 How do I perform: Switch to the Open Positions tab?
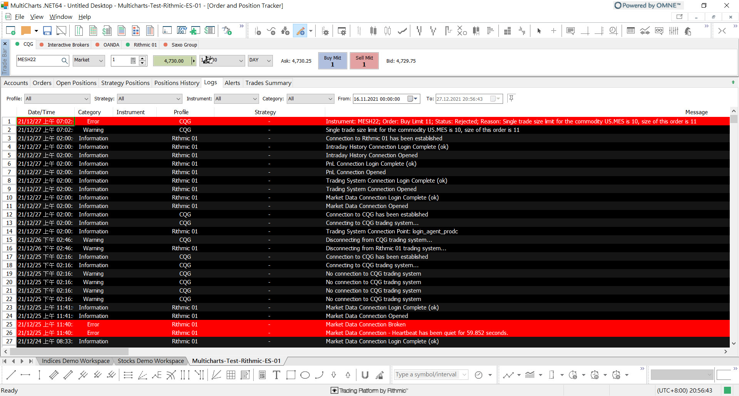coord(76,83)
